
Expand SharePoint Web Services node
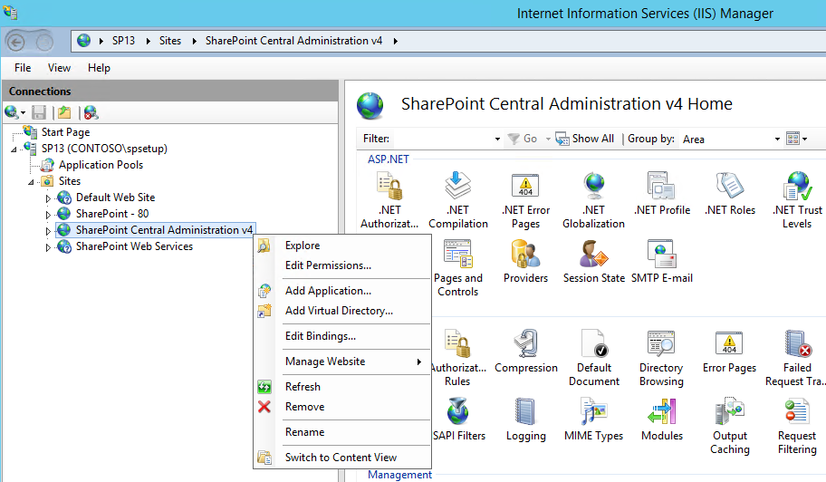[x=48, y=247]
